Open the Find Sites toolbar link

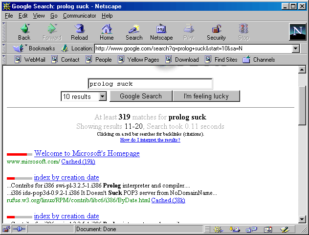(x=221, y=59)
